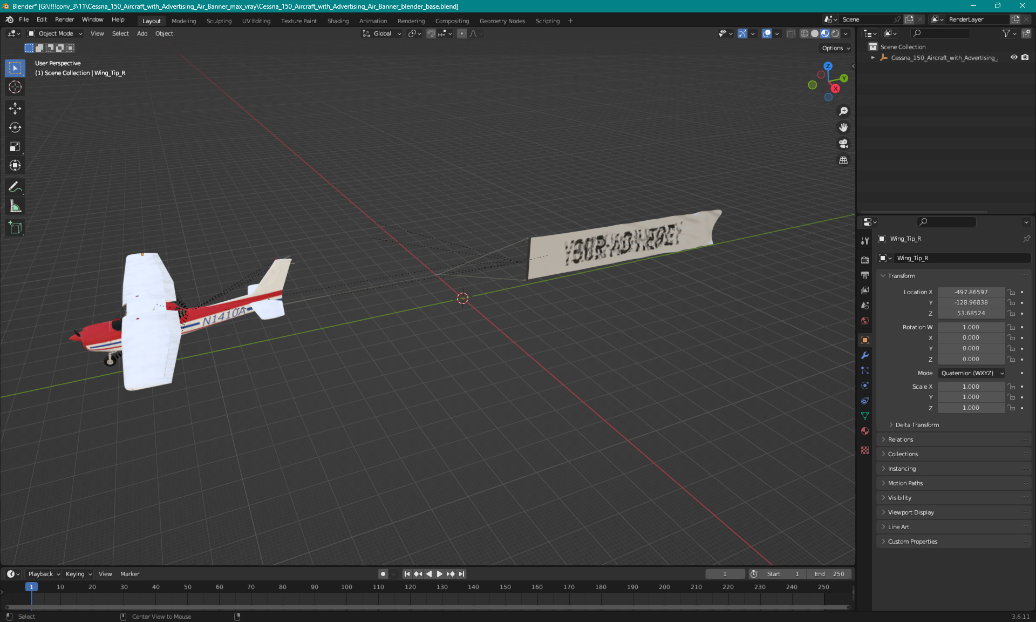Select the Annotate pencil tool
This screenshot has width=1036, height=622.
(15, 187)
